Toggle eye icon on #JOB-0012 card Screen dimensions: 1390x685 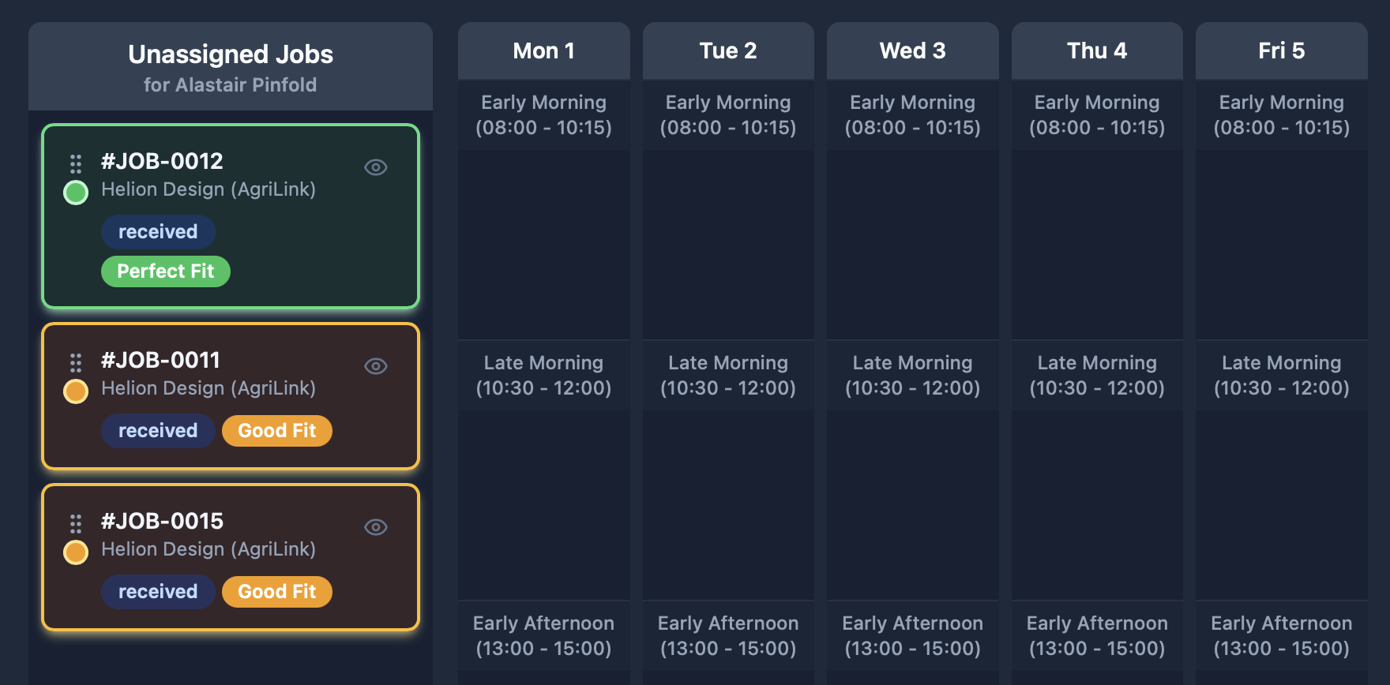click(376, 167)
